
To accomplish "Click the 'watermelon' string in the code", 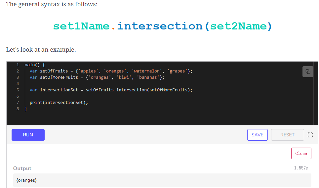I will click(147, 71).
